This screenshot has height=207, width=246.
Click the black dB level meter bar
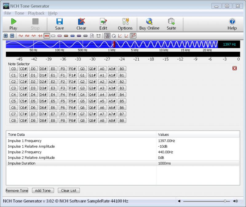[123, 54]
